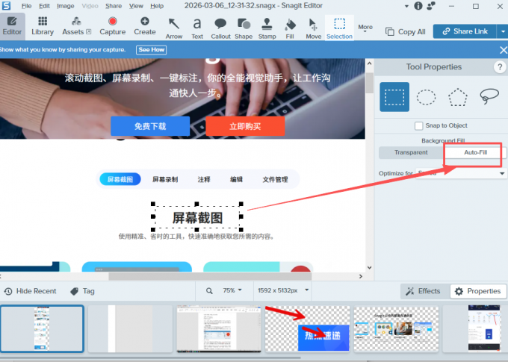
Task: Enable Snap to Object checkbox
Action: click(x=418, y=125)
